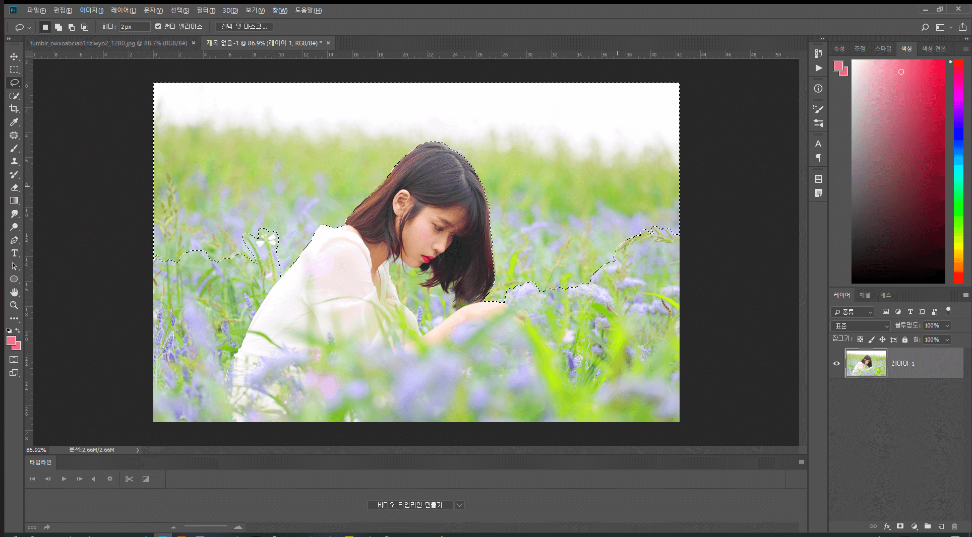Hide 레이어 1 with the eye icon
This screenshot has width=972, height=537.
837,363
